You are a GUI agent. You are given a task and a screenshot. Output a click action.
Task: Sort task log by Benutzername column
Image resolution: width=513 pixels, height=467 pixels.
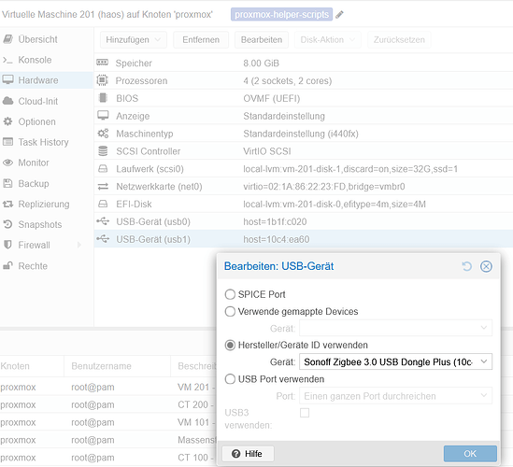pos(117,366)
